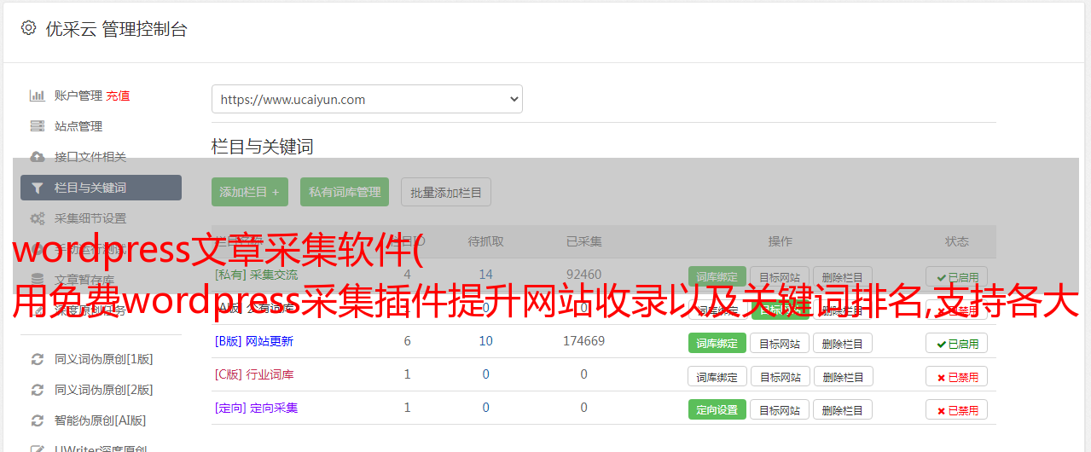The width and height of the screenshot is (1091, 452).
Task: Click the green check icon in 采集交流 status
Action: 941,276
